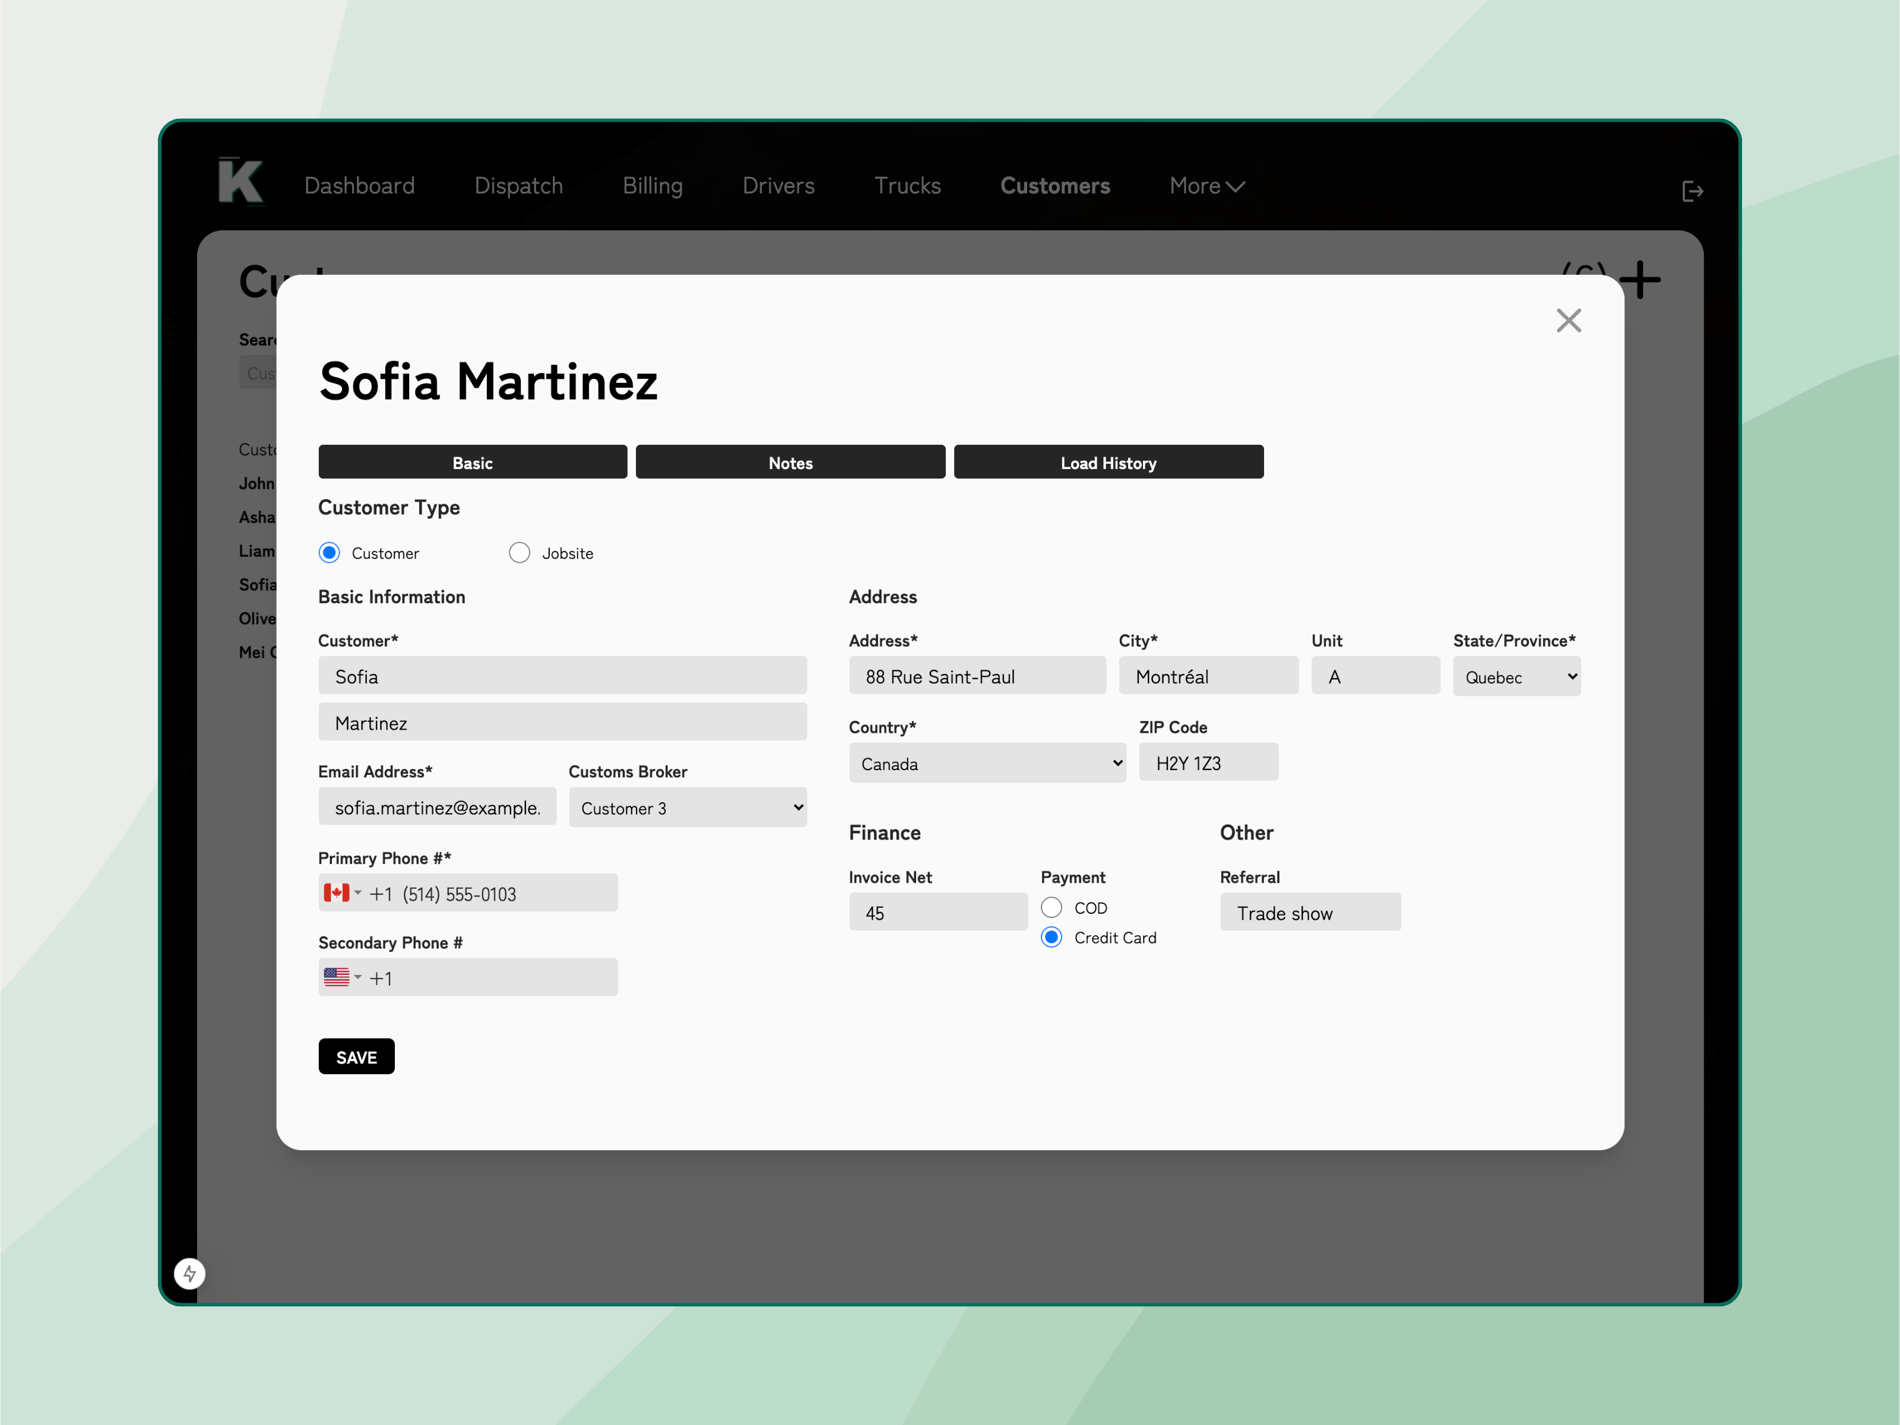Select the Customer type radio button
This screenshot has height=1425, width=1900.
pyautogui.click(x=329, y=552)
